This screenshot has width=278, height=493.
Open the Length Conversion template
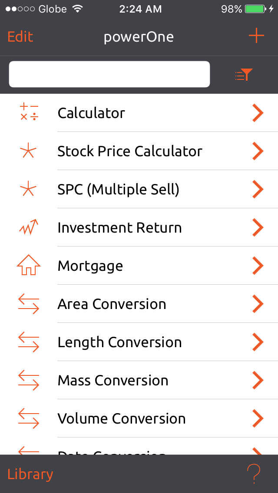coord(257,342)
